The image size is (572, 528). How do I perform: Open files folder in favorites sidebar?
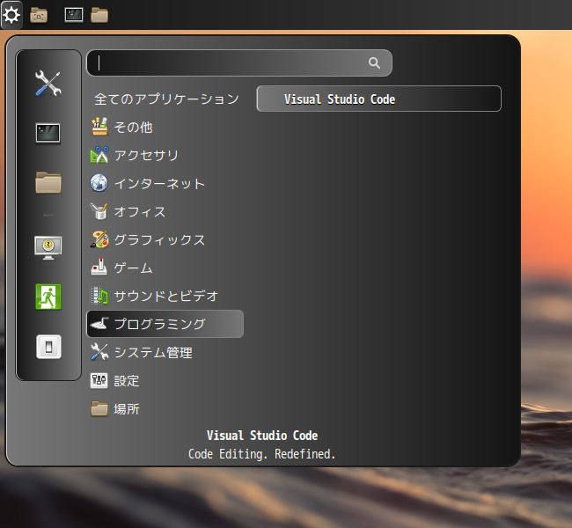tap(48, 182)
